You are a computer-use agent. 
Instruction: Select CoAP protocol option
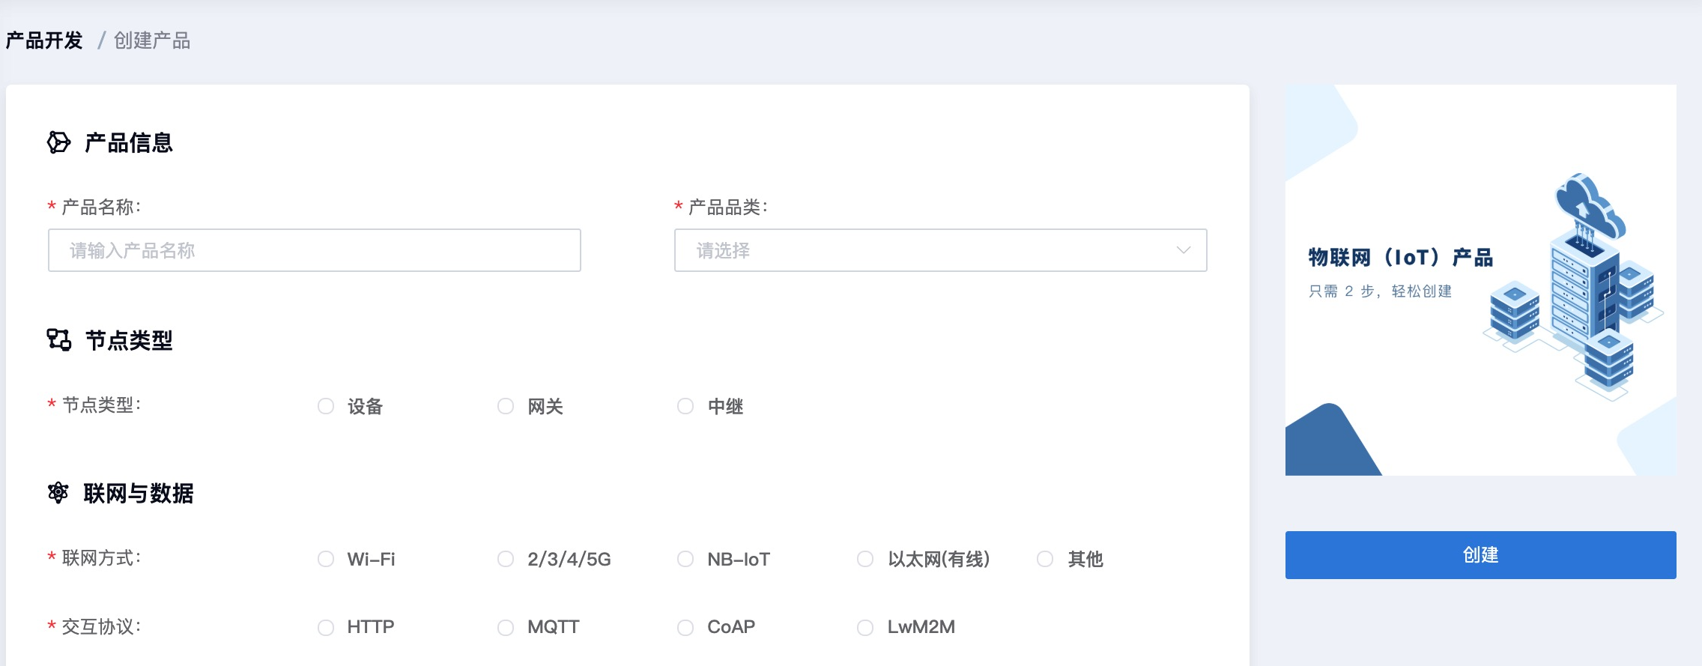point(685,627)
